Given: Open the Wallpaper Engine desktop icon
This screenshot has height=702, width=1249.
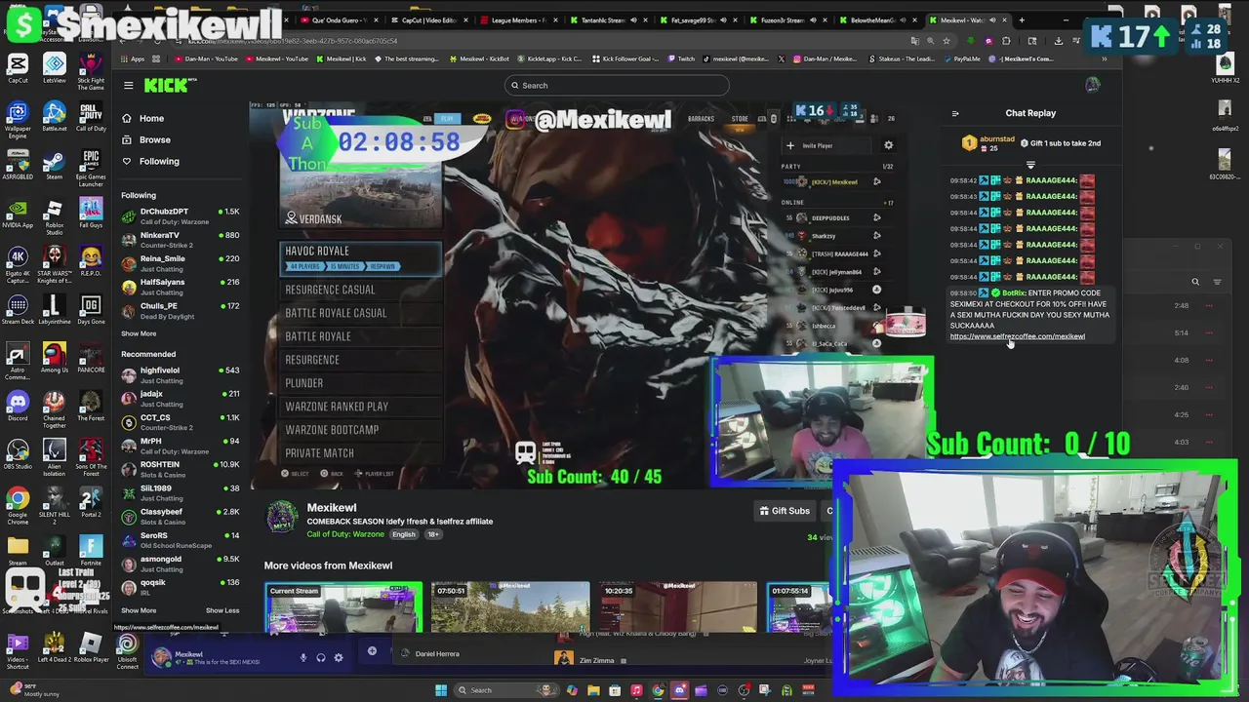Looking at the screenshot, I should 18,120.
